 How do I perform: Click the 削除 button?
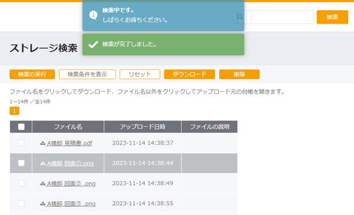(239, 74)
